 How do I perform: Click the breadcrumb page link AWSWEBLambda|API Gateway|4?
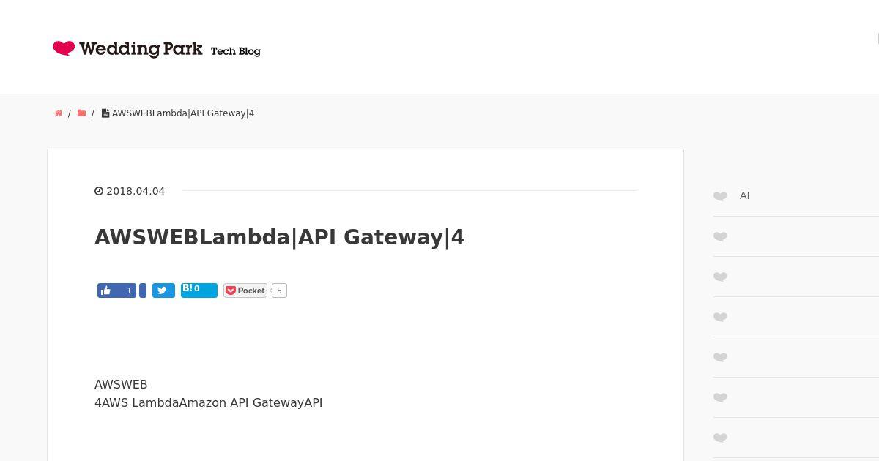(183, 113)
